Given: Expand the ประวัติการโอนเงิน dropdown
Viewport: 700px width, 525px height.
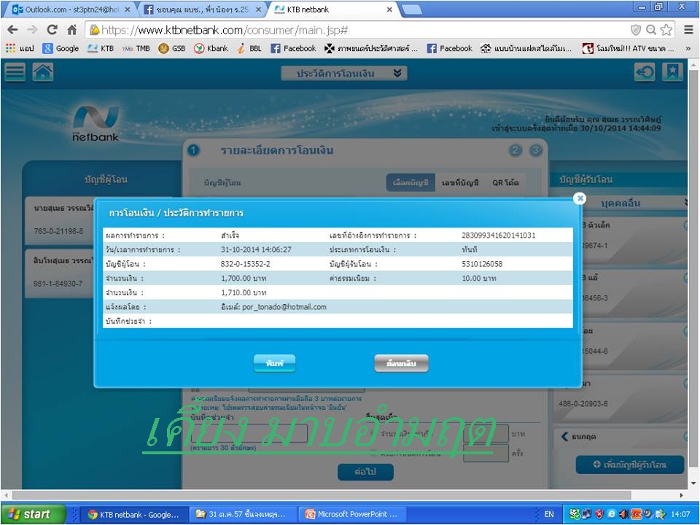Looking at the screenshot, I should pyautogui.click(x=343, y=73).
